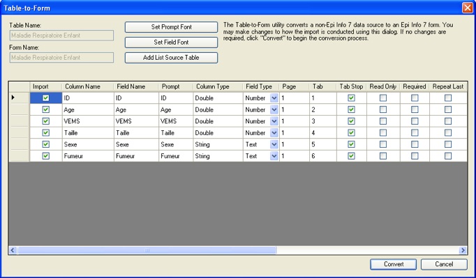Uncheck Import for the Taille row
This screenshot has height=278, width=476.
pos(46,132)
